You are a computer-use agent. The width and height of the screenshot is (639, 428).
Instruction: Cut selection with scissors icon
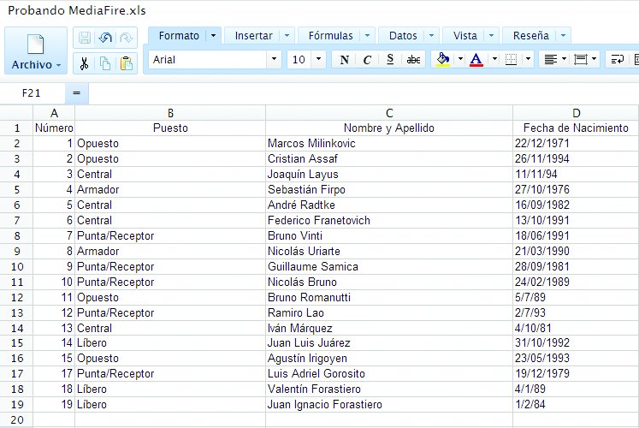85,63
